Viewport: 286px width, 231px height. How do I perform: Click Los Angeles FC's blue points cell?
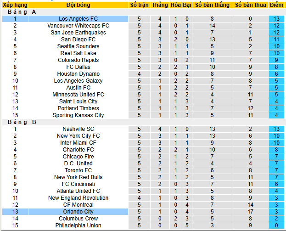coord(276,19)
